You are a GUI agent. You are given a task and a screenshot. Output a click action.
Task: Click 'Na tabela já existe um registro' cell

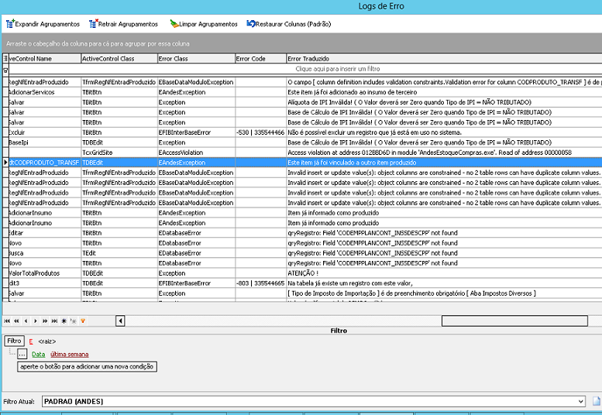444,283
